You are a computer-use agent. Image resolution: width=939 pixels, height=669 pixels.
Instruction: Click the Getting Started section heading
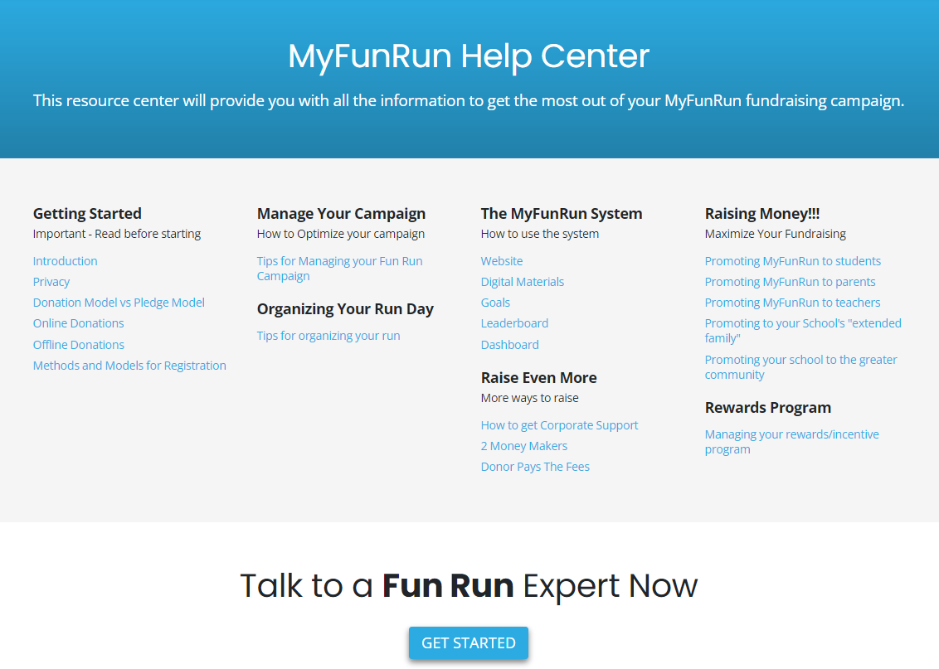(87, 214)
